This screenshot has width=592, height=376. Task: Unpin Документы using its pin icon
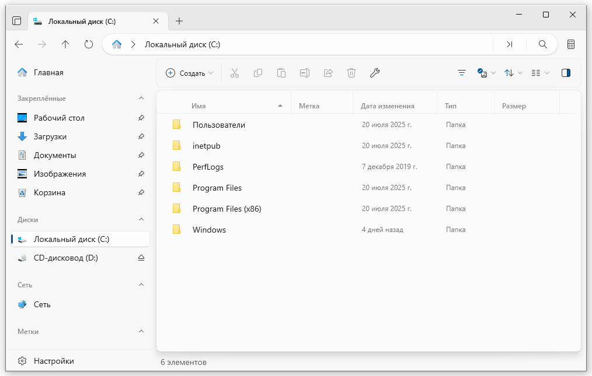tap(141, 155)
